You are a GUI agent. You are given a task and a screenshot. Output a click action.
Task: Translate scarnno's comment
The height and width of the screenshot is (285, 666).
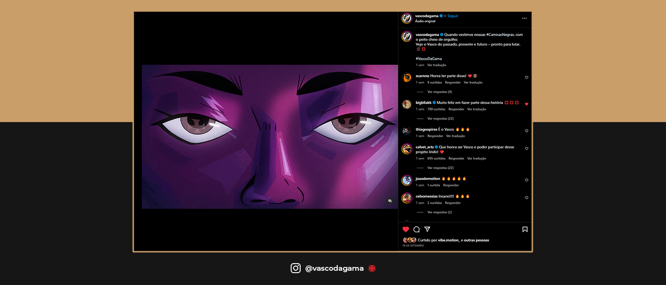473,82
